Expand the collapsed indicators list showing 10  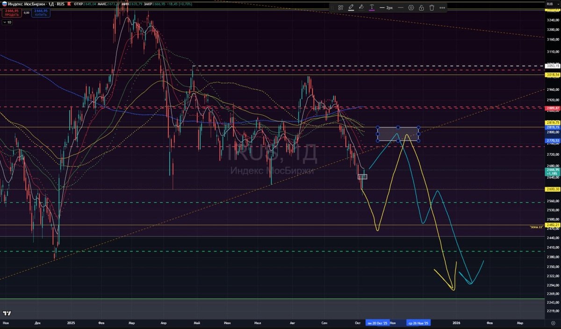(x=8, y=21)
